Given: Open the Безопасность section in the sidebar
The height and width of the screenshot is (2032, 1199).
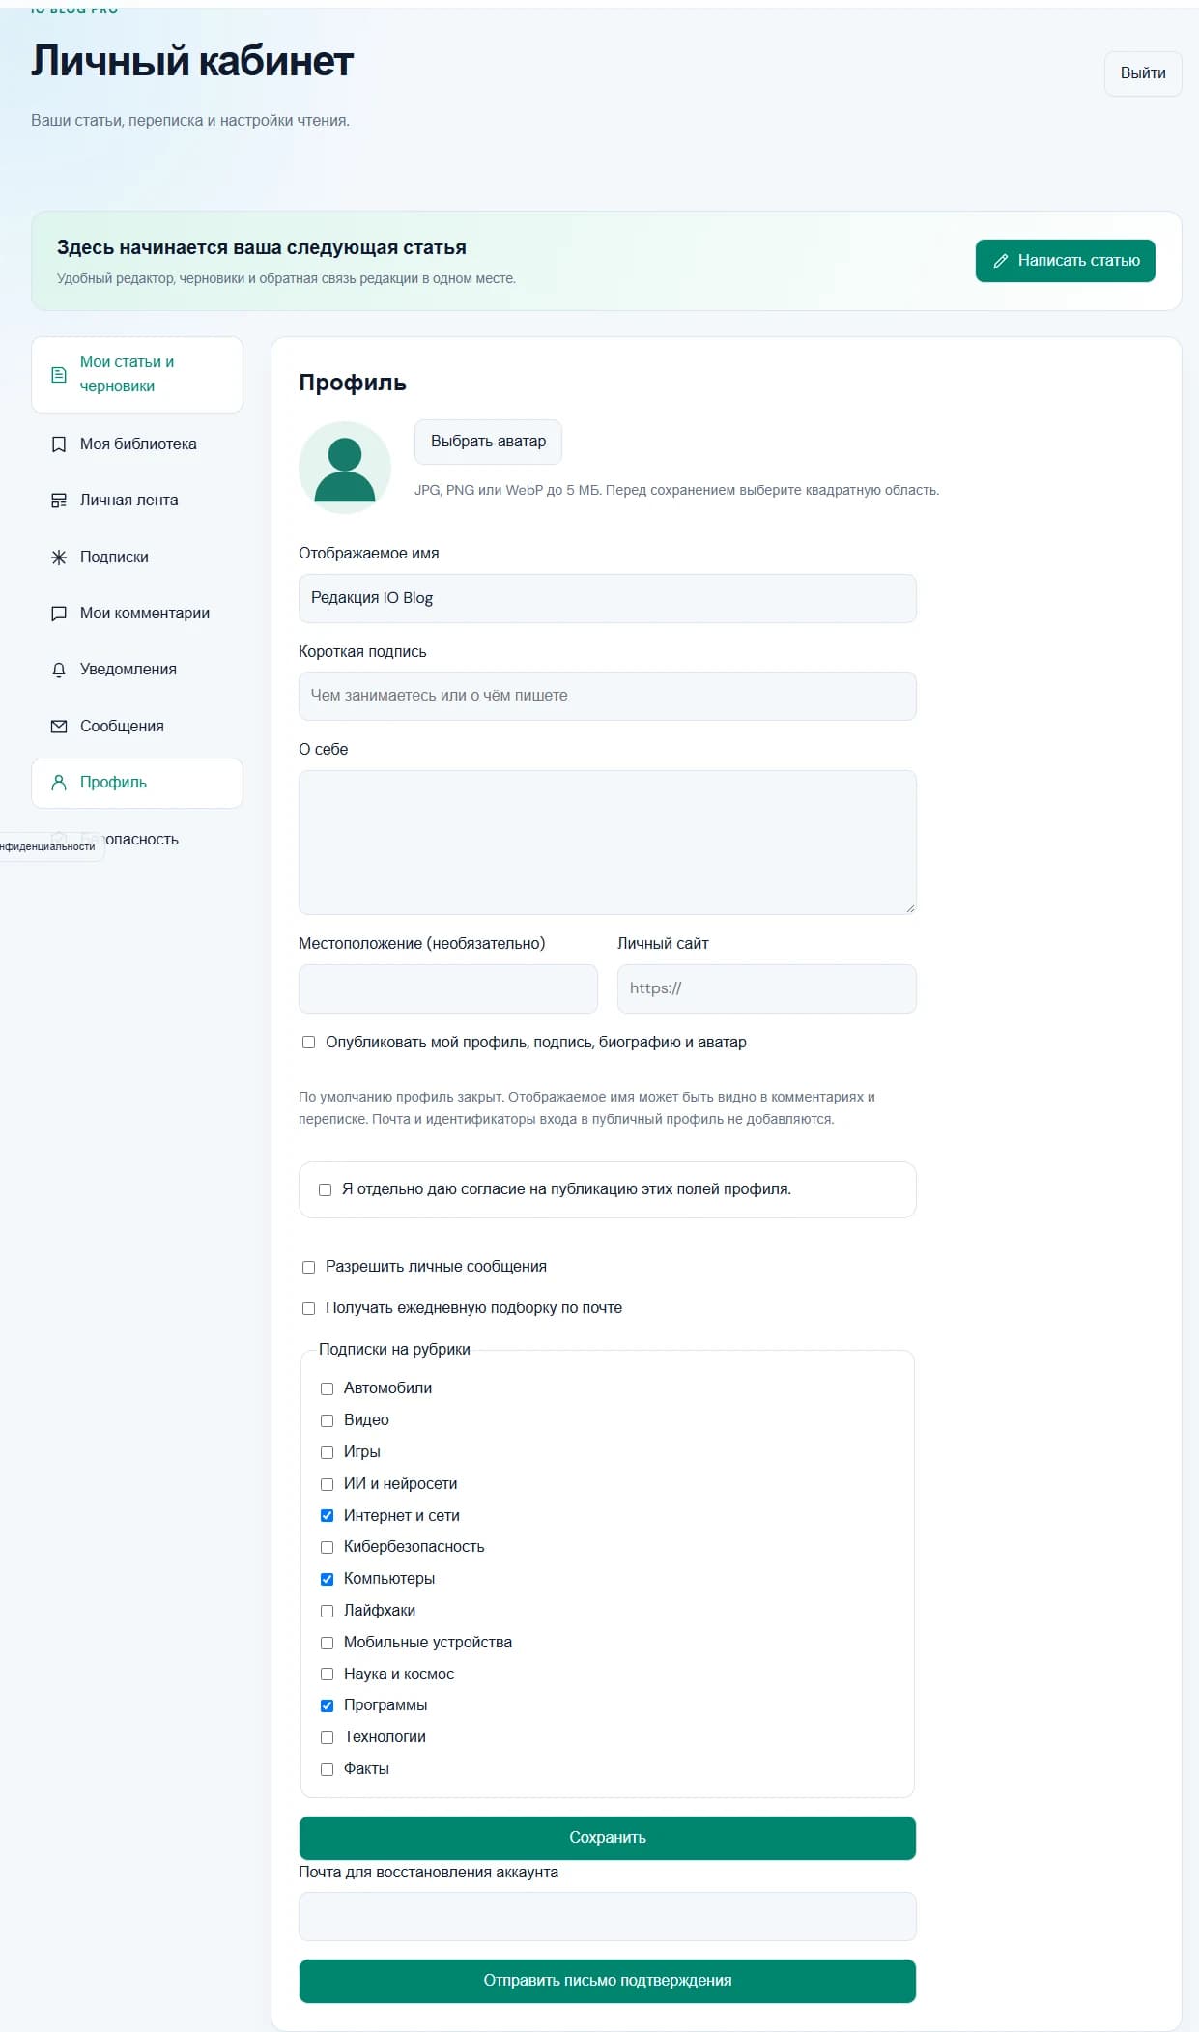Looking at the screenshot, I should click(137, 839).
